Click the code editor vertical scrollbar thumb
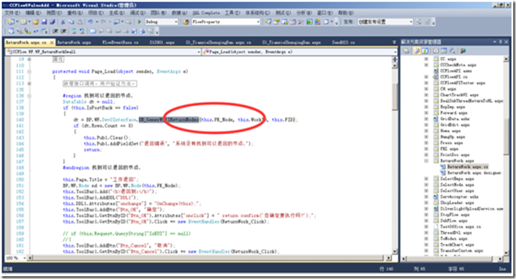 [394, 97]
